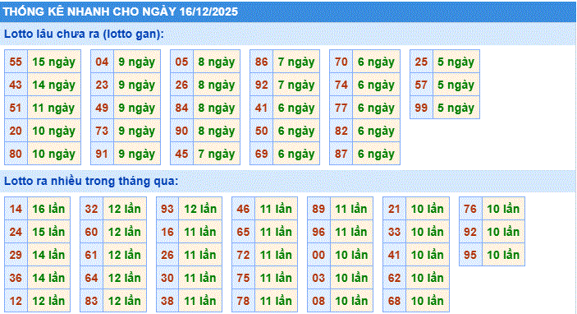Select frequent number 93 cell
This screenshot has width=577, height=314.
pos(167,209)
